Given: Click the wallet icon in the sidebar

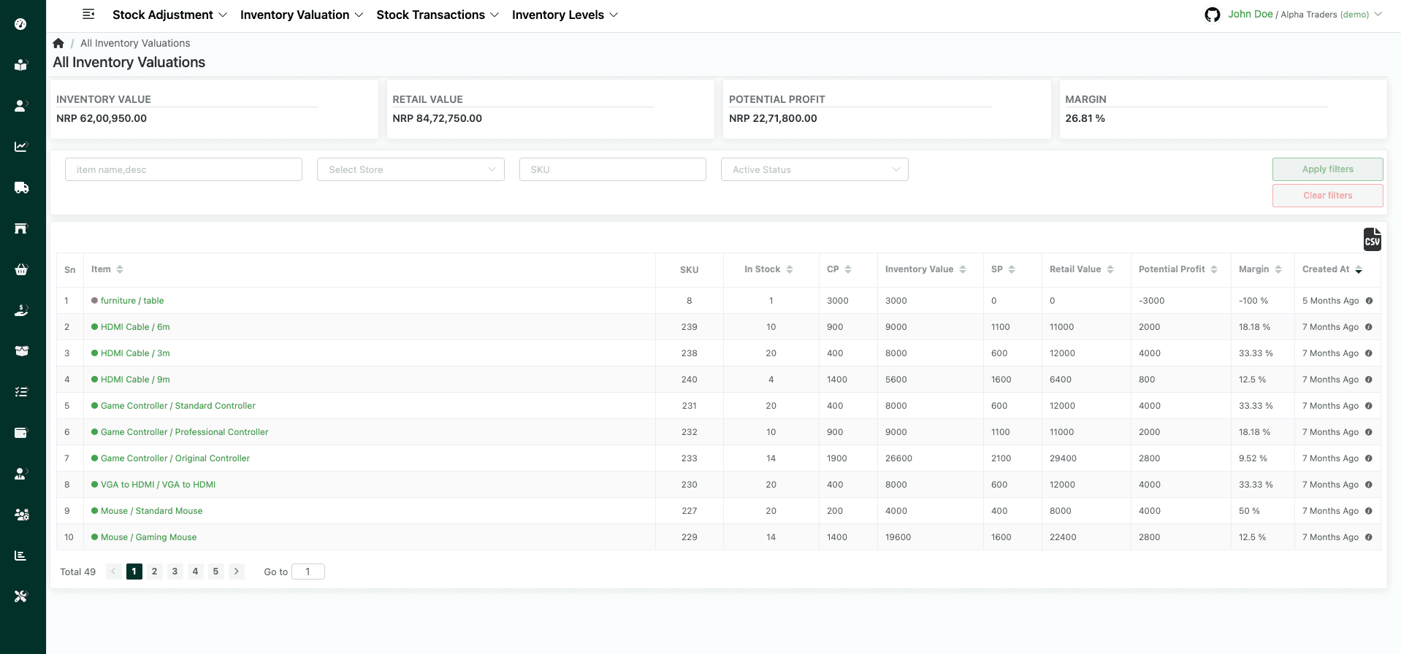Looking at the screenshot, I should [x=21, y=433].
